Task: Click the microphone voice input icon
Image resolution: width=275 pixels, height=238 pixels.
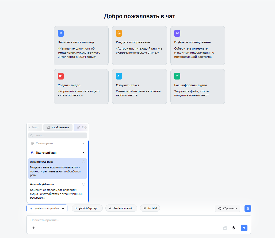Action: [x=234, y=228]
